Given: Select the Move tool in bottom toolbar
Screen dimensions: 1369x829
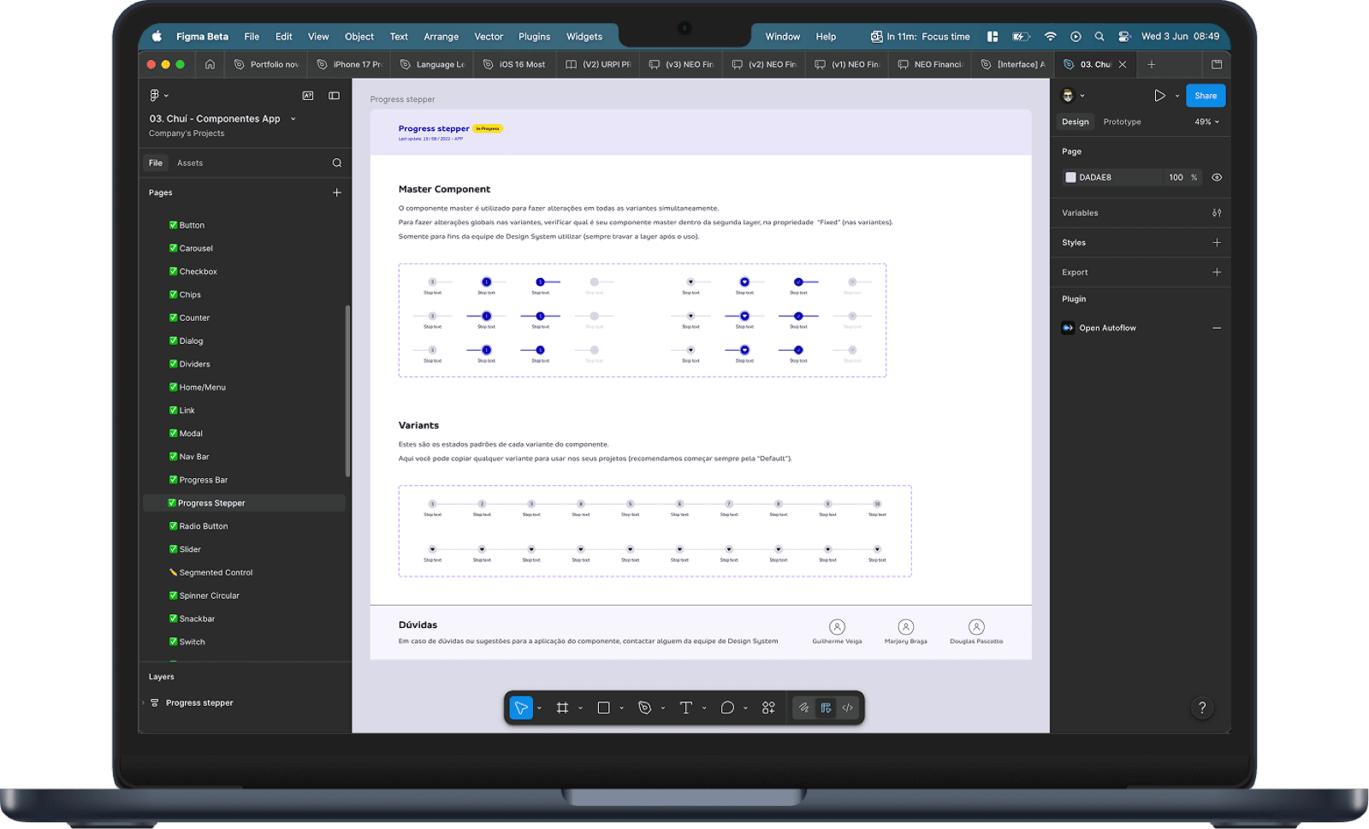Looking at the screenshot, I should click(x=521, y=708).
